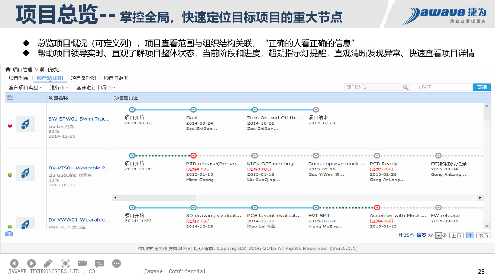Click the 关键字 keyword input field
The image size is (495, 278).
443,87
